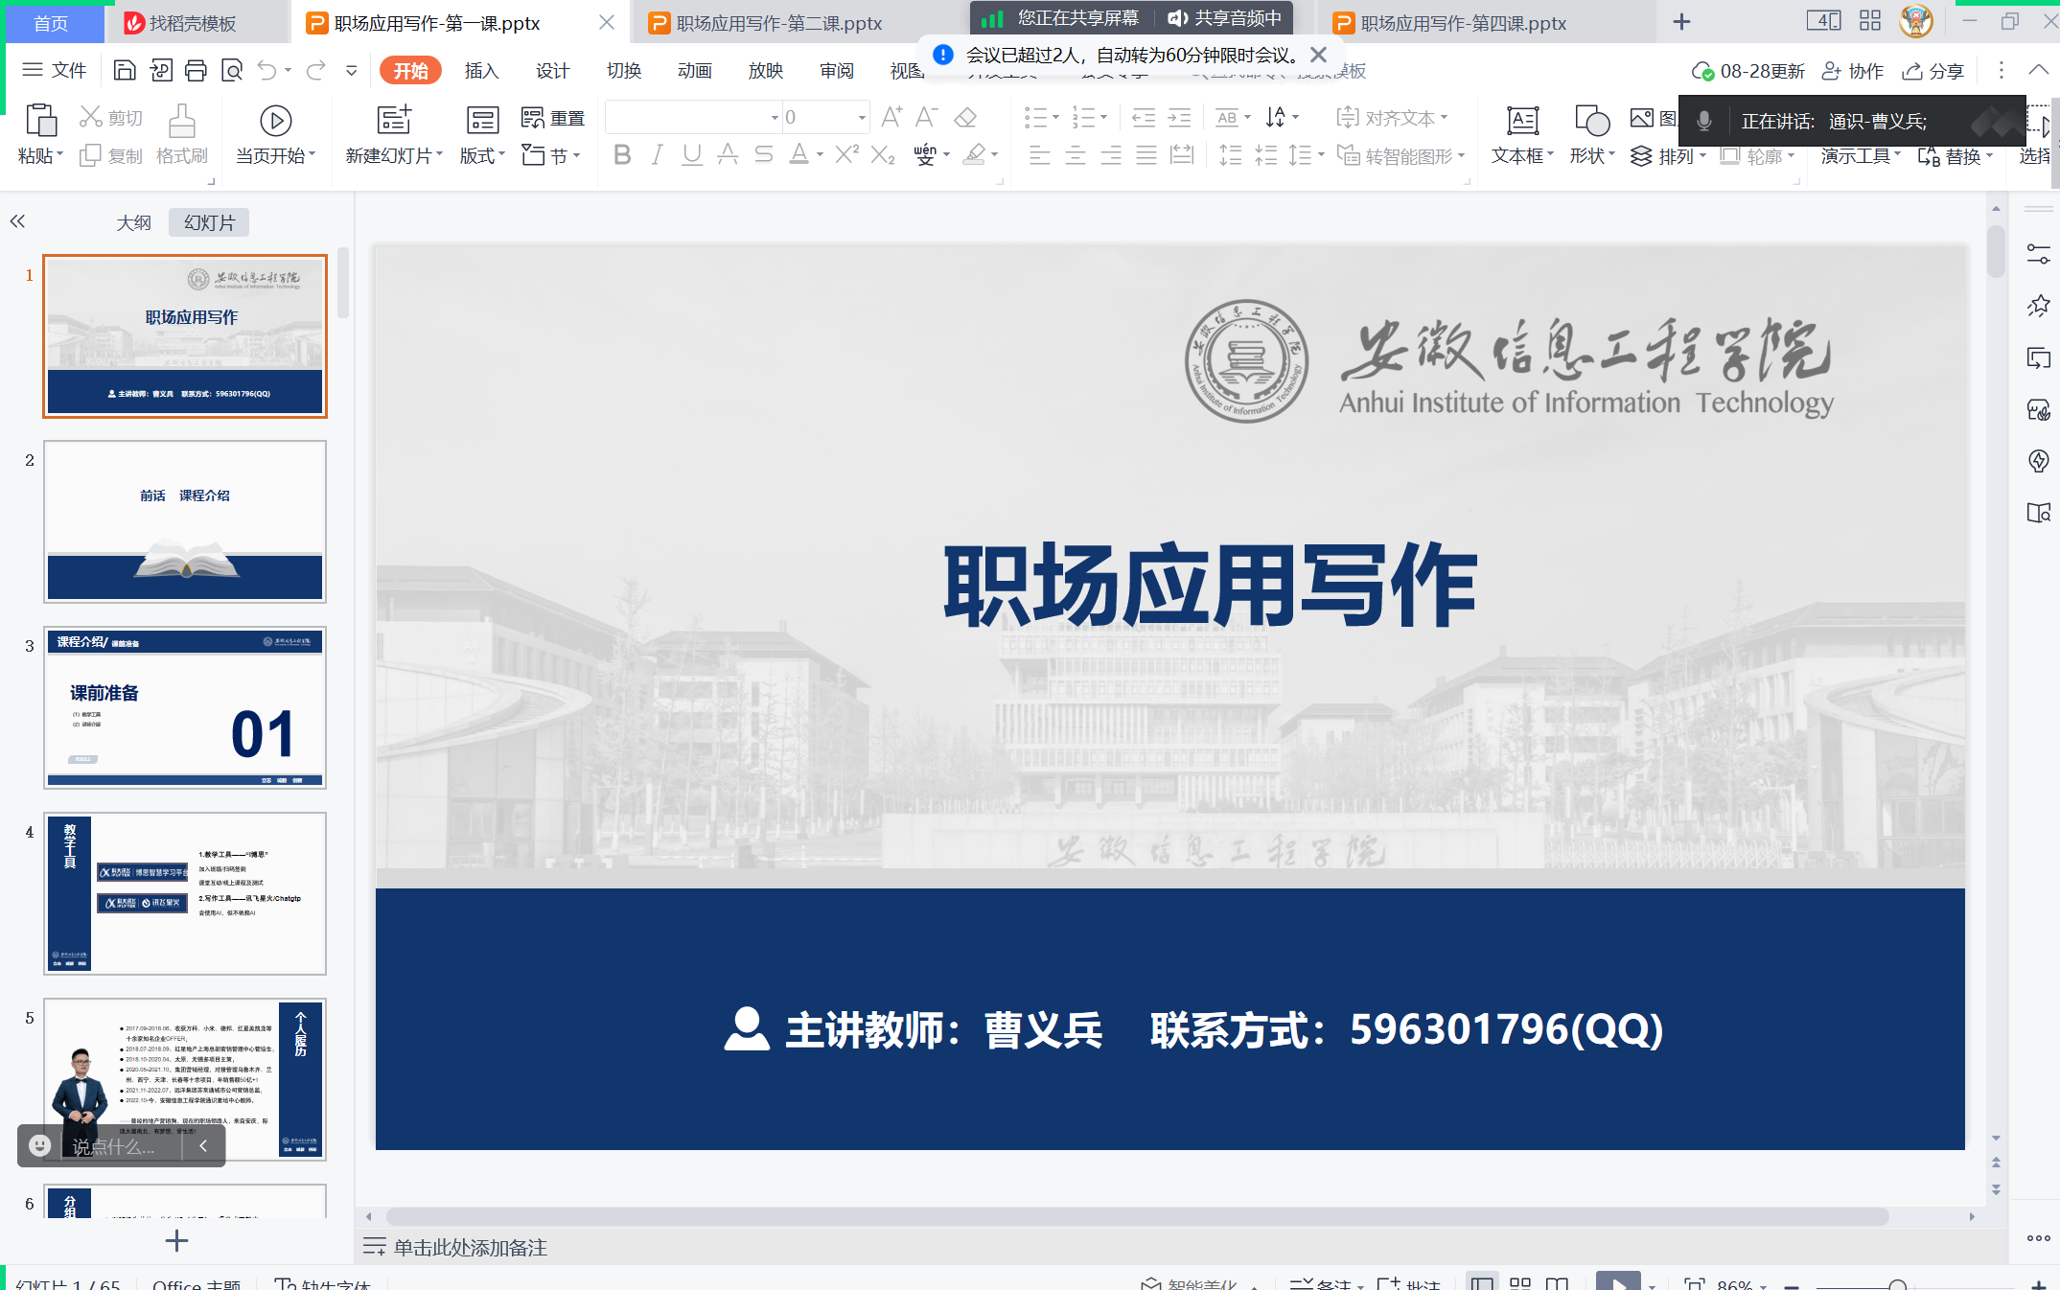2060x1290 pixels.
Task: Go to the Home (首页) tab button
Action: [52, 23]
